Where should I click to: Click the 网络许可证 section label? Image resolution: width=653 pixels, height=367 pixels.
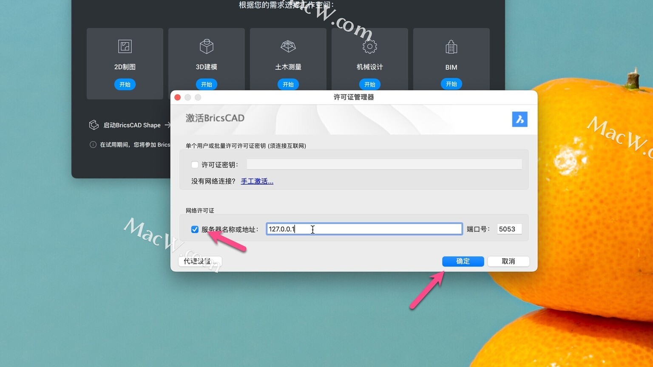pos(200,211)
